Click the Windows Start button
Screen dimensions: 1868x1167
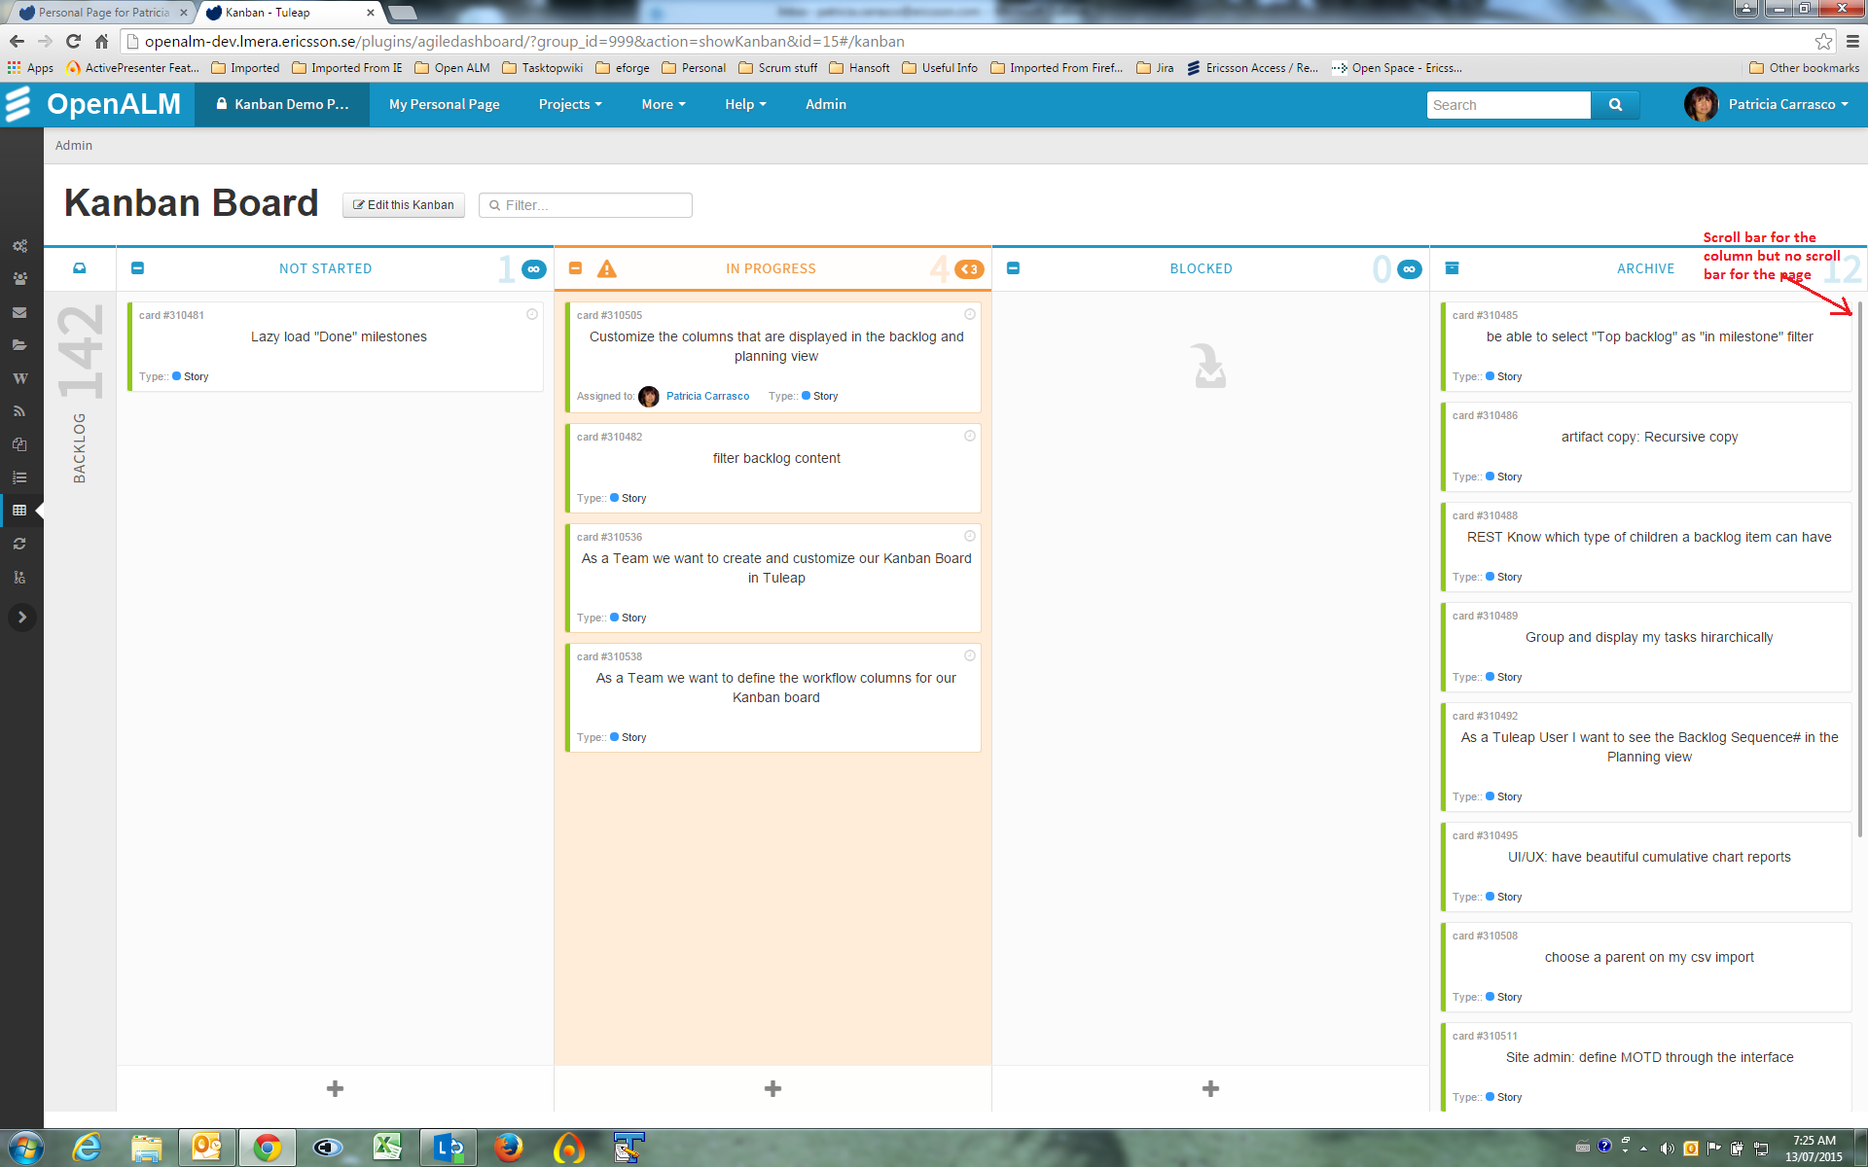[x=24, y=1148]
